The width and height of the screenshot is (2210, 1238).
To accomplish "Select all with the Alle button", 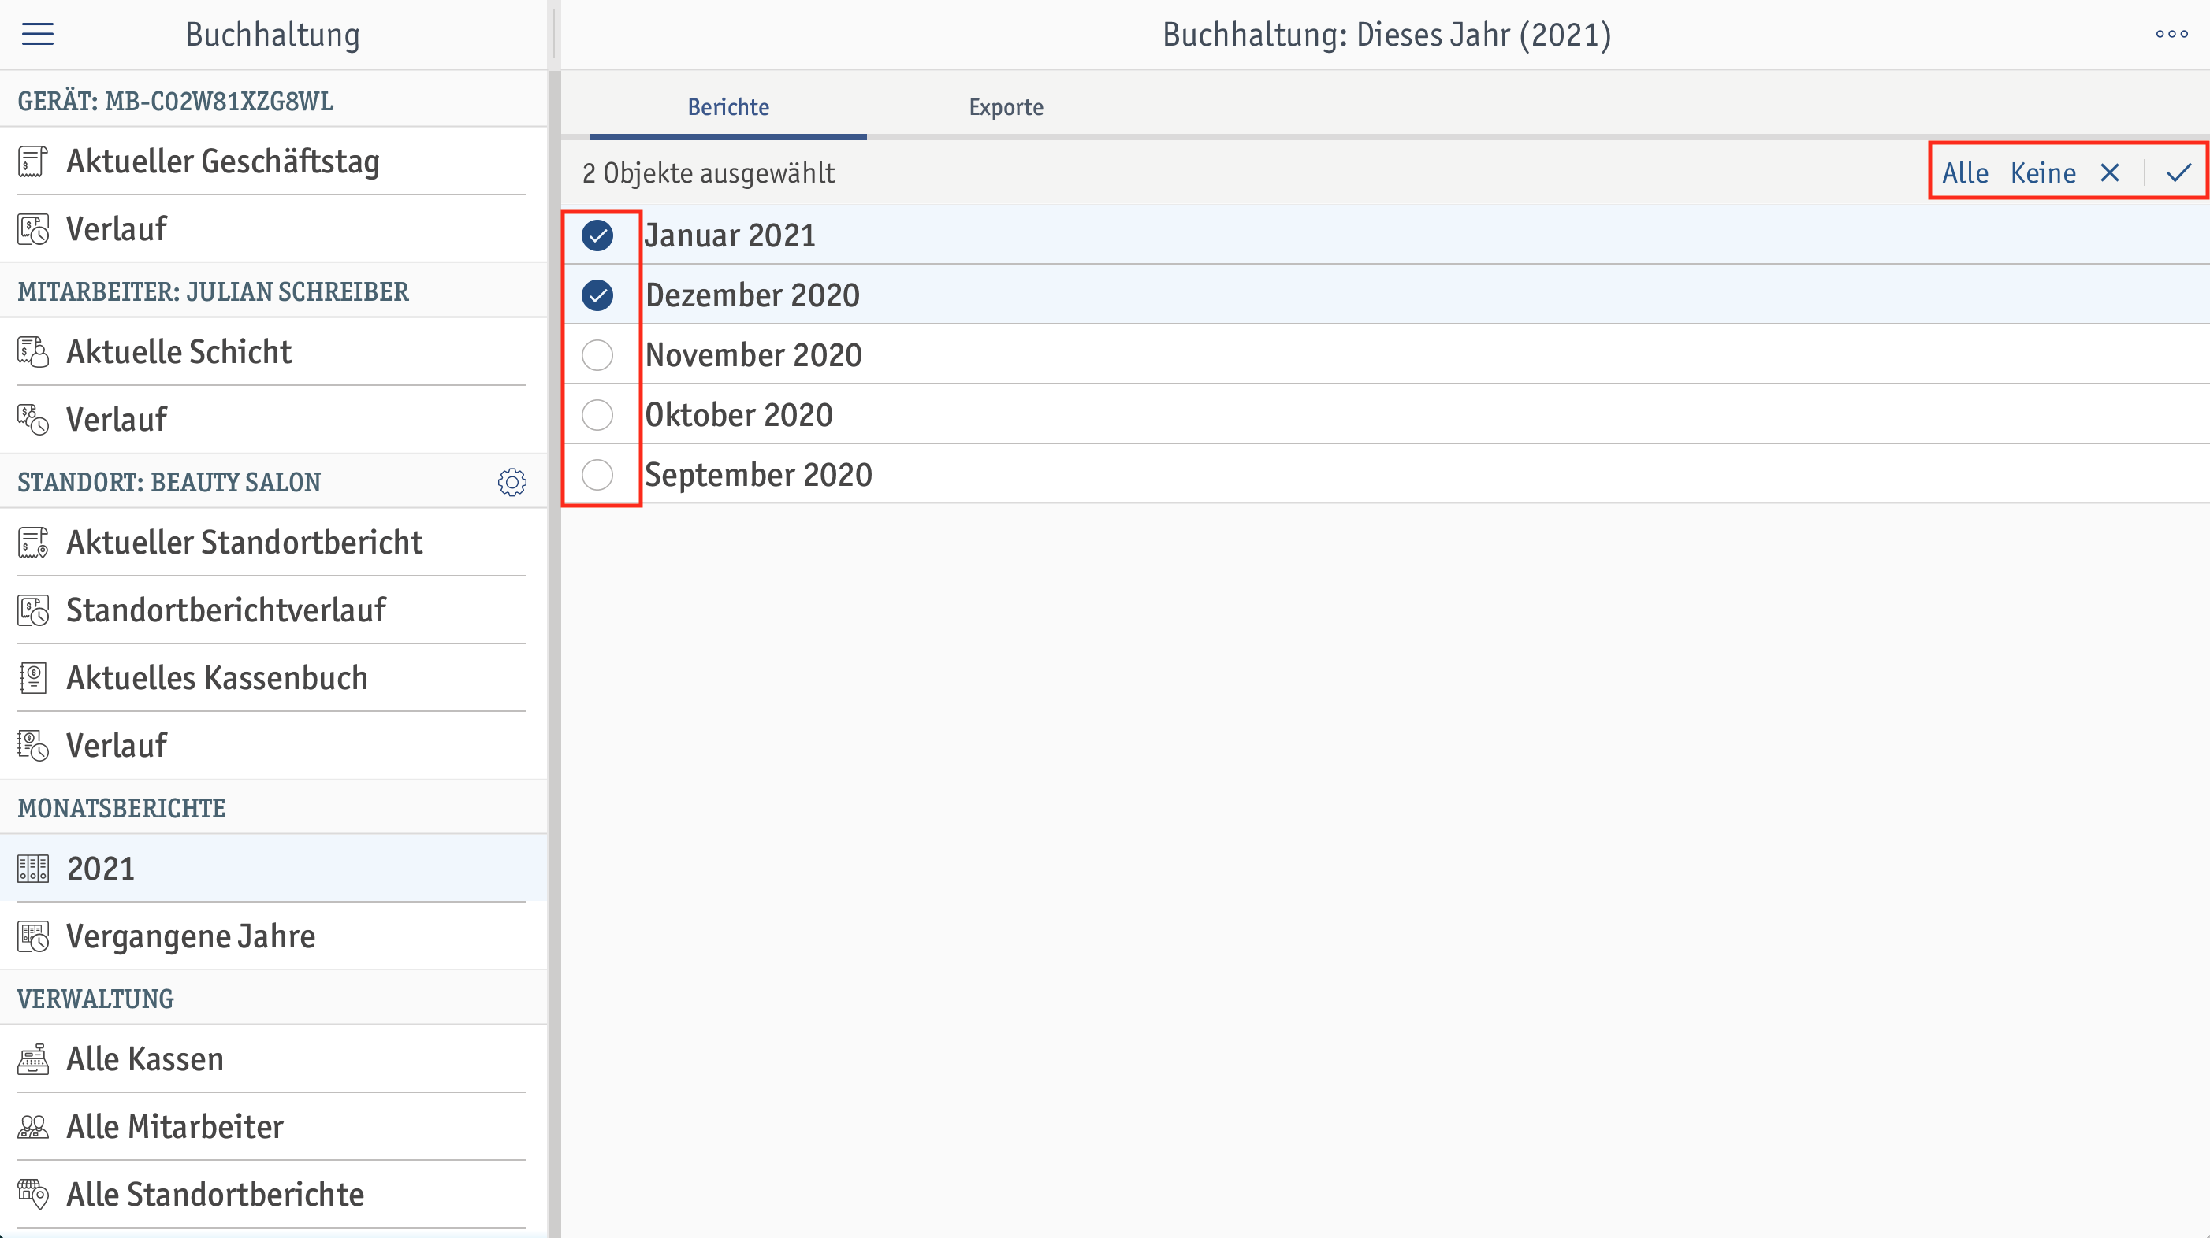I will click(1965, 173).
